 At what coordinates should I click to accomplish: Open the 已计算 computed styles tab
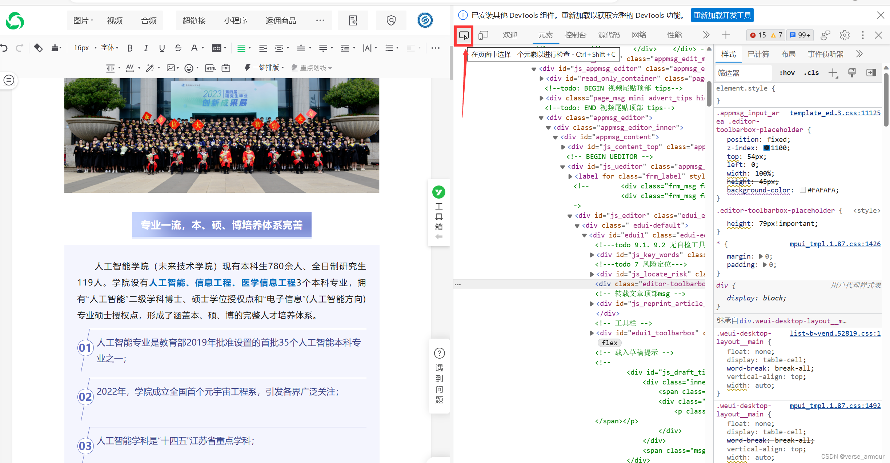(x=758, y=54)
